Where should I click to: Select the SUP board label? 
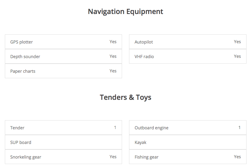pyautogui.click(x=21, y=142)
